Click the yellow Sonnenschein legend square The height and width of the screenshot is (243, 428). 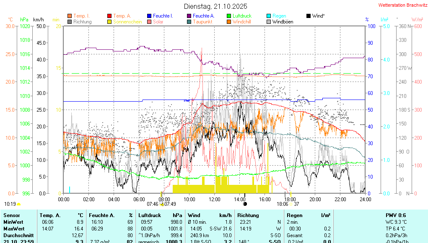110,22
